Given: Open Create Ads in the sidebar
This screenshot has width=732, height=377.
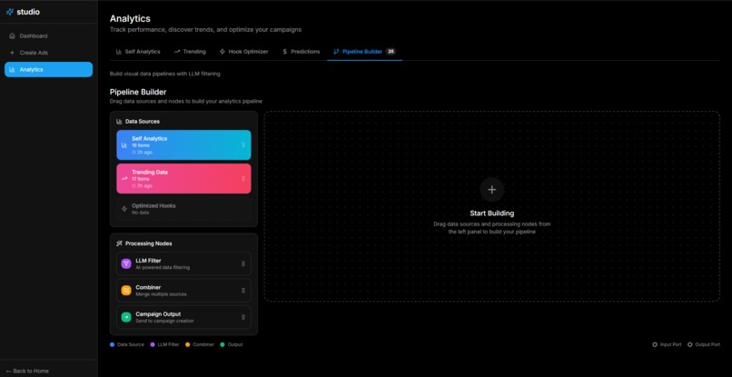Looking at the screenshot, I should coord(48,53).
